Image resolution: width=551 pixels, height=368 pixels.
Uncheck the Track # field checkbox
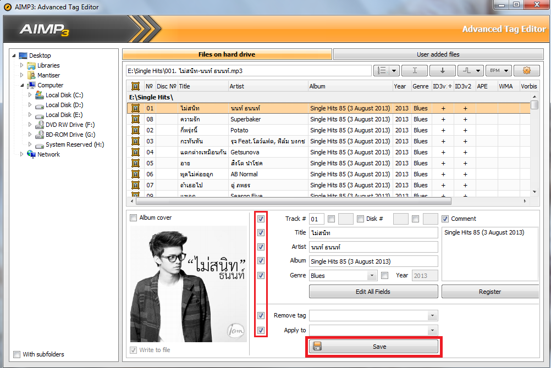pyautogui.click(x=261, y=219)
